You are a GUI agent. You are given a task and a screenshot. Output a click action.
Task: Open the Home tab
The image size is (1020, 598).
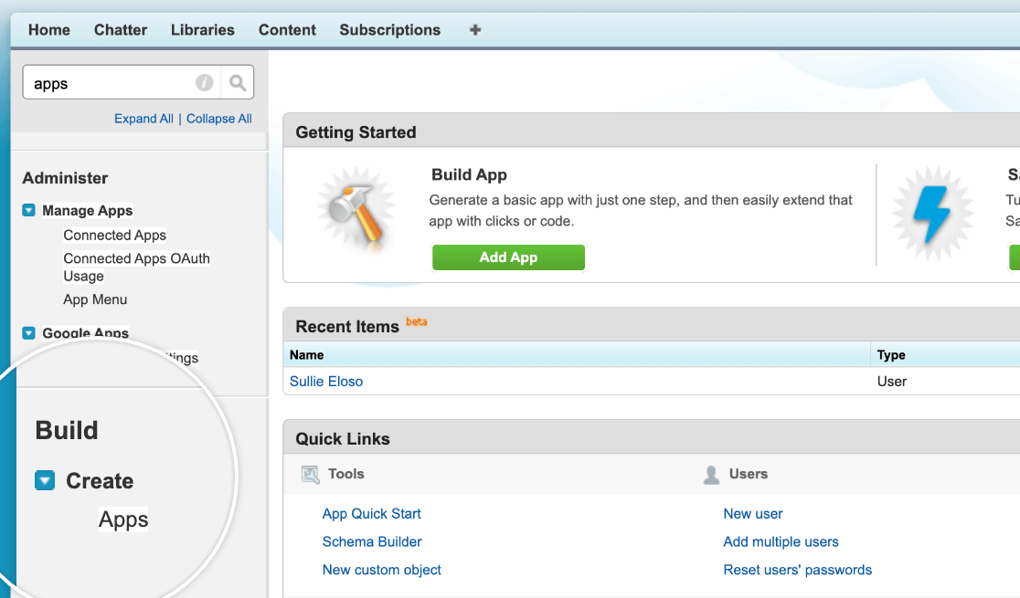click(48, 30)
